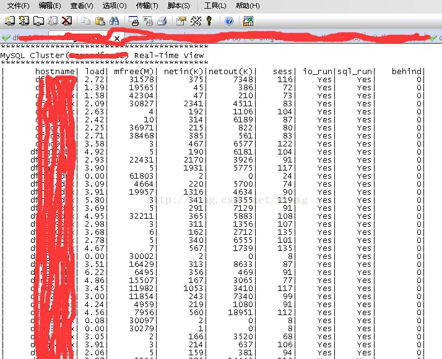Click load value 6.22
This screenshot has width=442, height=359.
(x=95, y=272)
